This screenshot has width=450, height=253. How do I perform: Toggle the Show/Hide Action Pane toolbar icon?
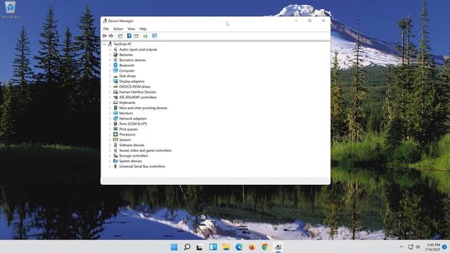click(136, 36)
